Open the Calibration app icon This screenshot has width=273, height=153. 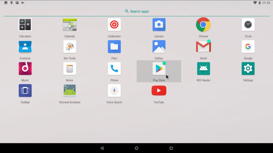coord(114,25)
